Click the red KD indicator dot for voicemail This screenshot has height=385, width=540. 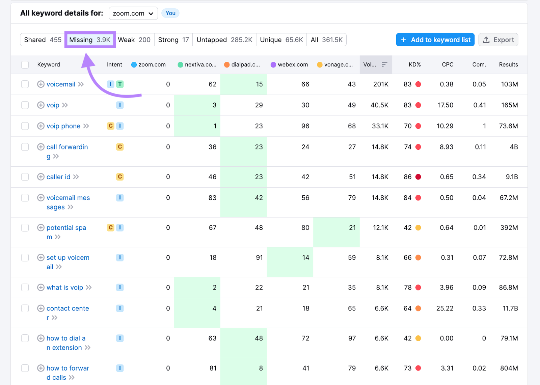418,84
